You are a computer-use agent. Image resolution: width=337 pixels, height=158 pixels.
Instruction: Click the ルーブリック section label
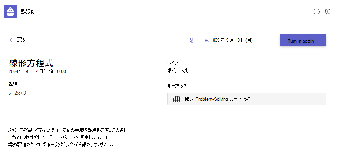coord(177,86)
